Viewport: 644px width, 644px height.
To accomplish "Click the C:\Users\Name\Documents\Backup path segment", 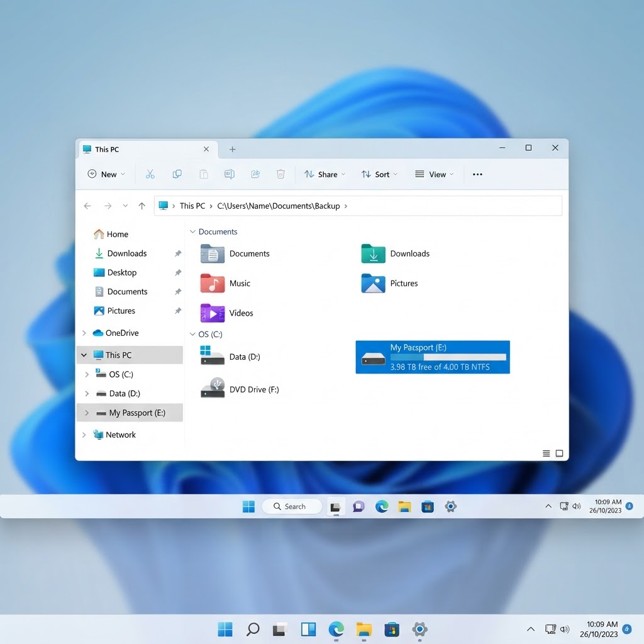I will point(279,206).
